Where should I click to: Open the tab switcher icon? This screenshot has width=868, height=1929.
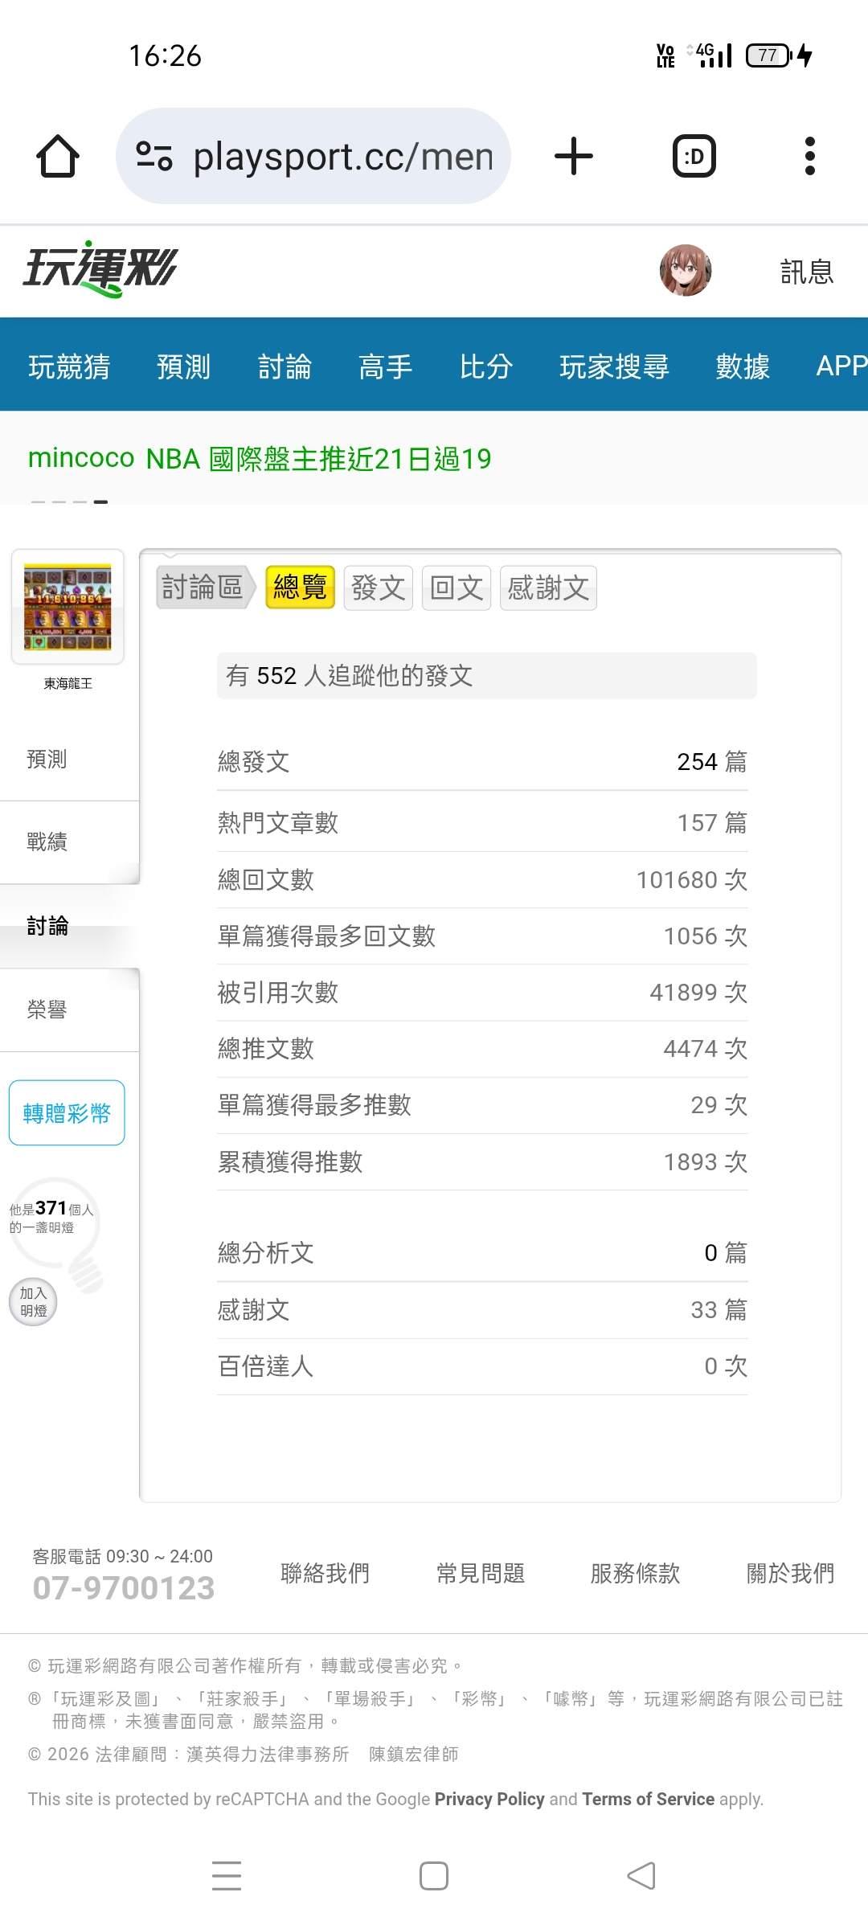point(694,156)
